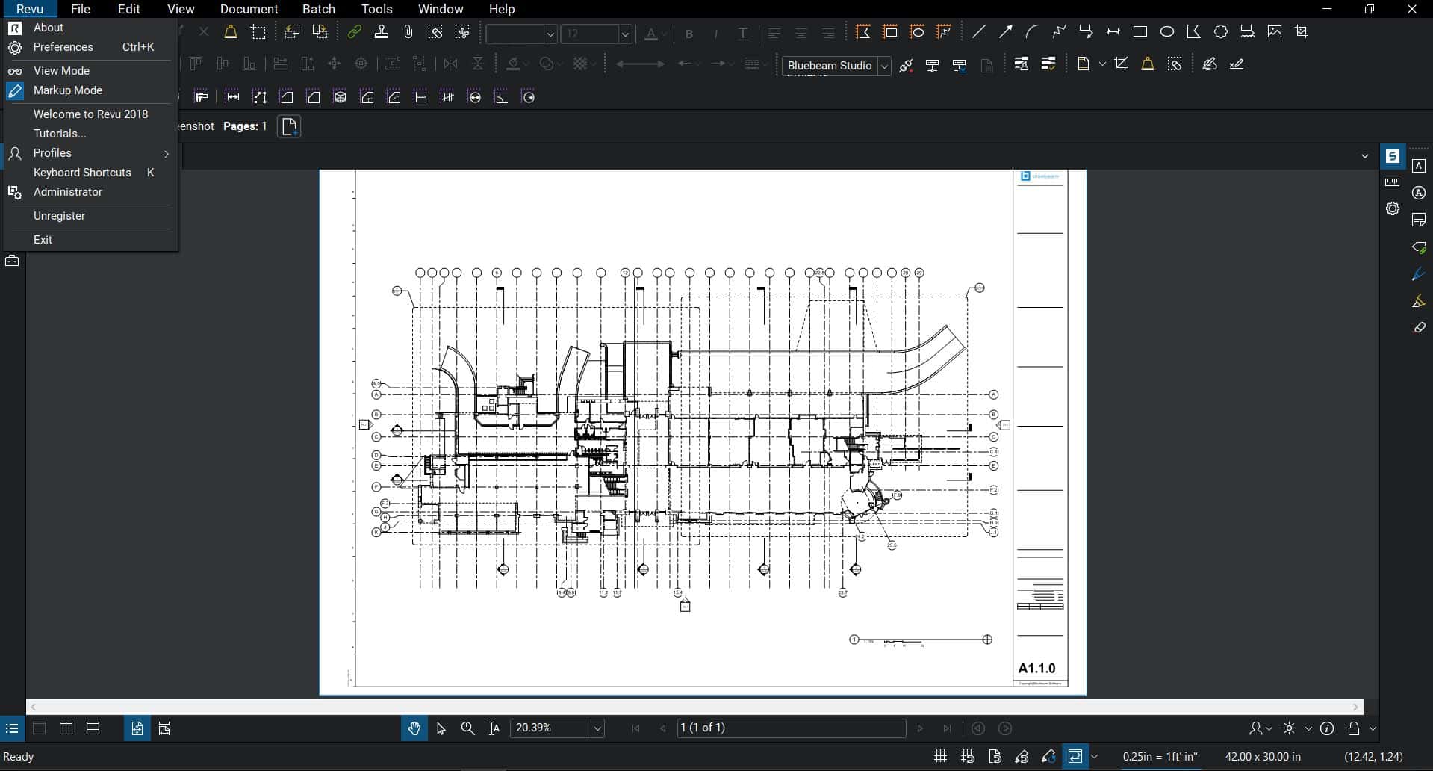Select the Arrow tool
The width and height of the screenshot is (1433, 771).
pos(1004,31)
